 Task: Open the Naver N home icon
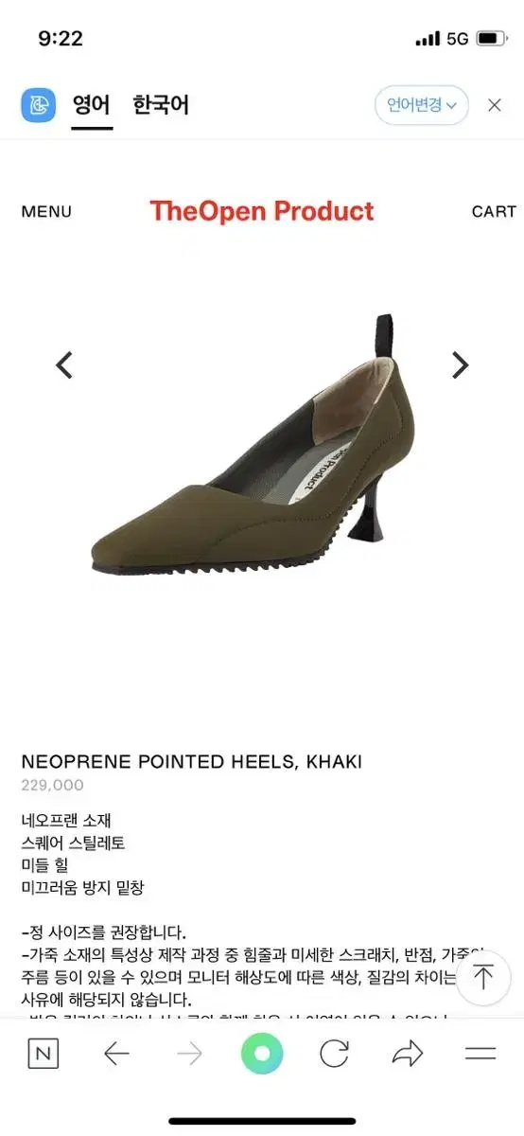point(43,1054)
